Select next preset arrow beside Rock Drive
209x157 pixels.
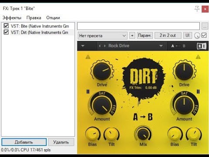[105, 46]
